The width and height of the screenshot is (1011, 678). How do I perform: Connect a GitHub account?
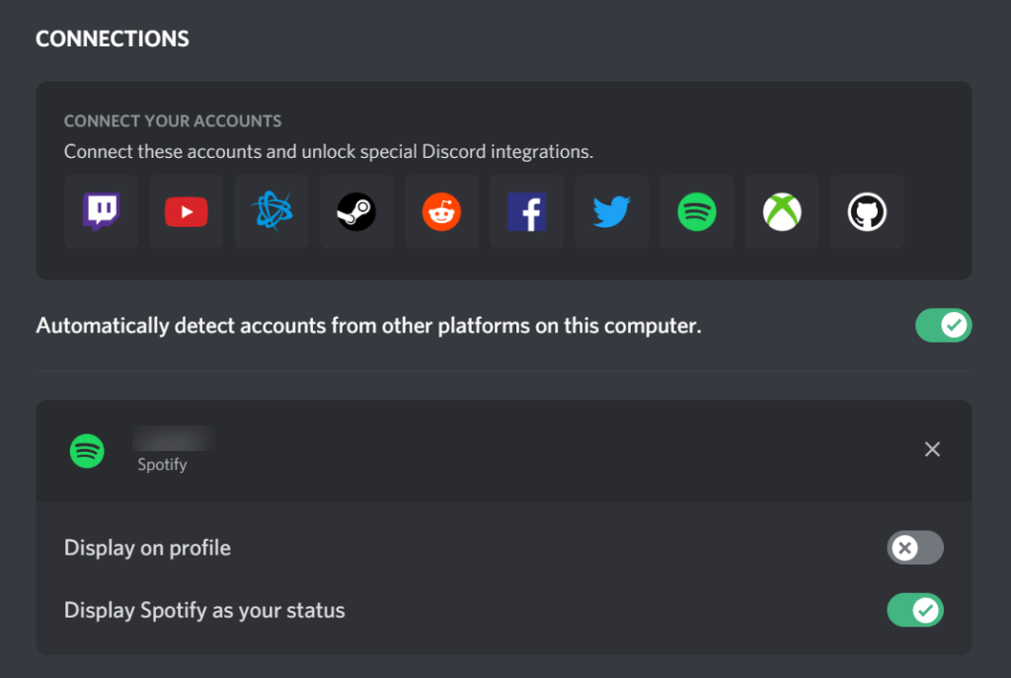(867, 211)
